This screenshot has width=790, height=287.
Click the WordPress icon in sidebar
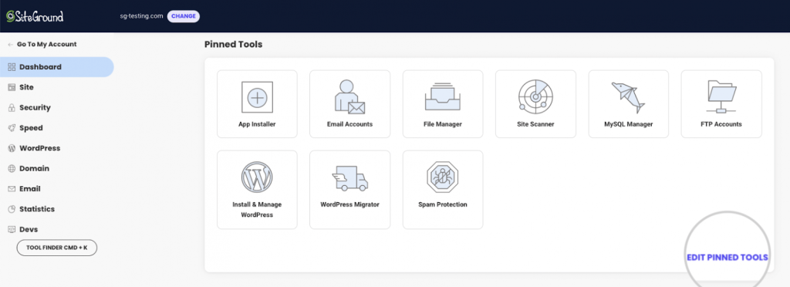point(12,148)
